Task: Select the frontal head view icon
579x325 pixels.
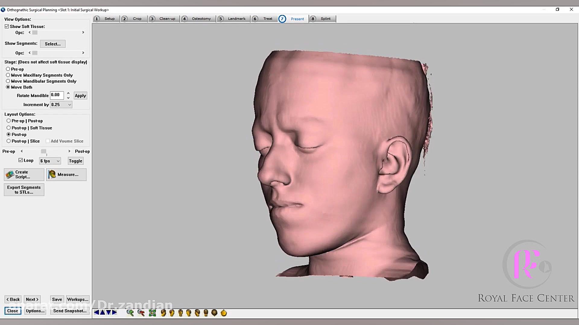Action: click(180, 313)
